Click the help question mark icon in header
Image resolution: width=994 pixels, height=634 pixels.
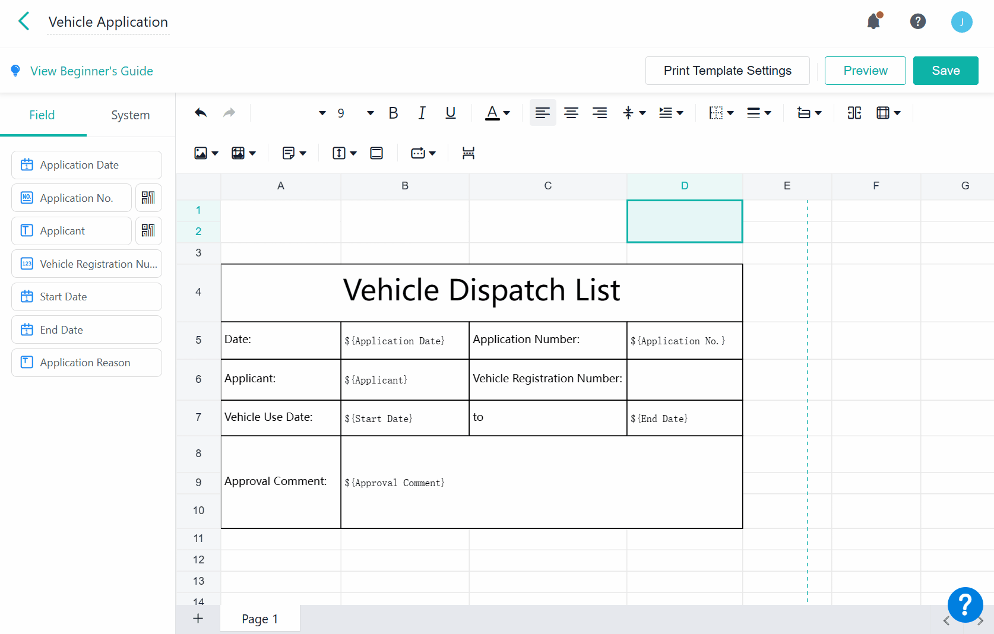click(x=917, y=22)
